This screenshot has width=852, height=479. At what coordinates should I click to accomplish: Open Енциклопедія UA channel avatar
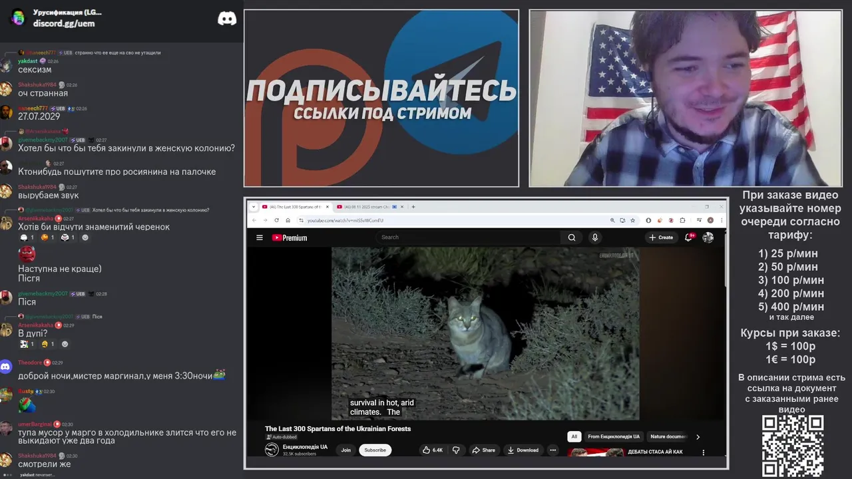click(272, 450)
